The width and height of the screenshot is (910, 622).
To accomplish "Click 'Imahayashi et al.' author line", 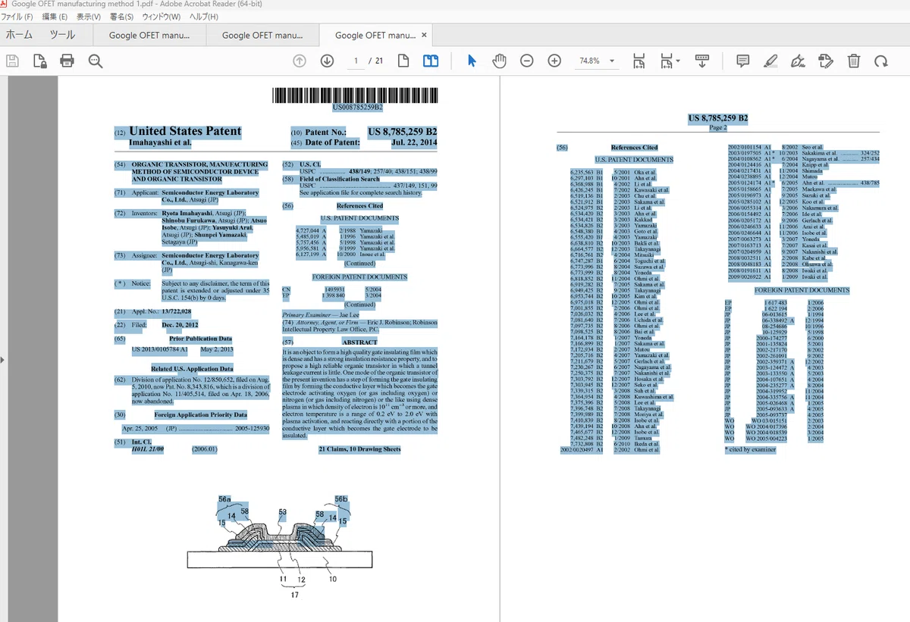I will point(160,142).
